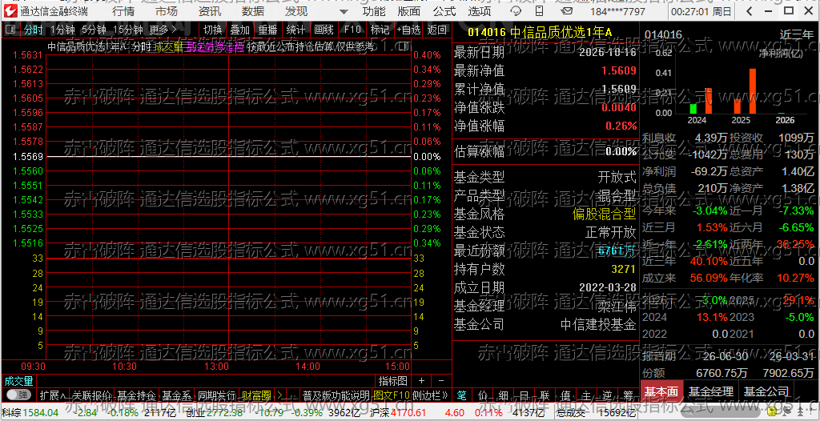Click the 重播 replay button
Viewport: 820px width, 421px height.
click(267, 30)
